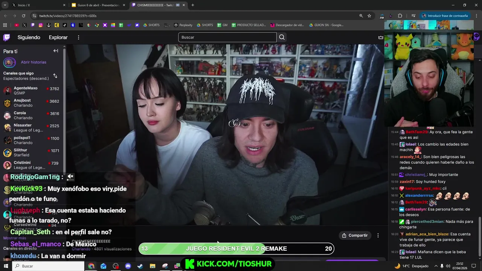
Task: Click the YouTube bookmark icon
Action: [x=17, y=25]
